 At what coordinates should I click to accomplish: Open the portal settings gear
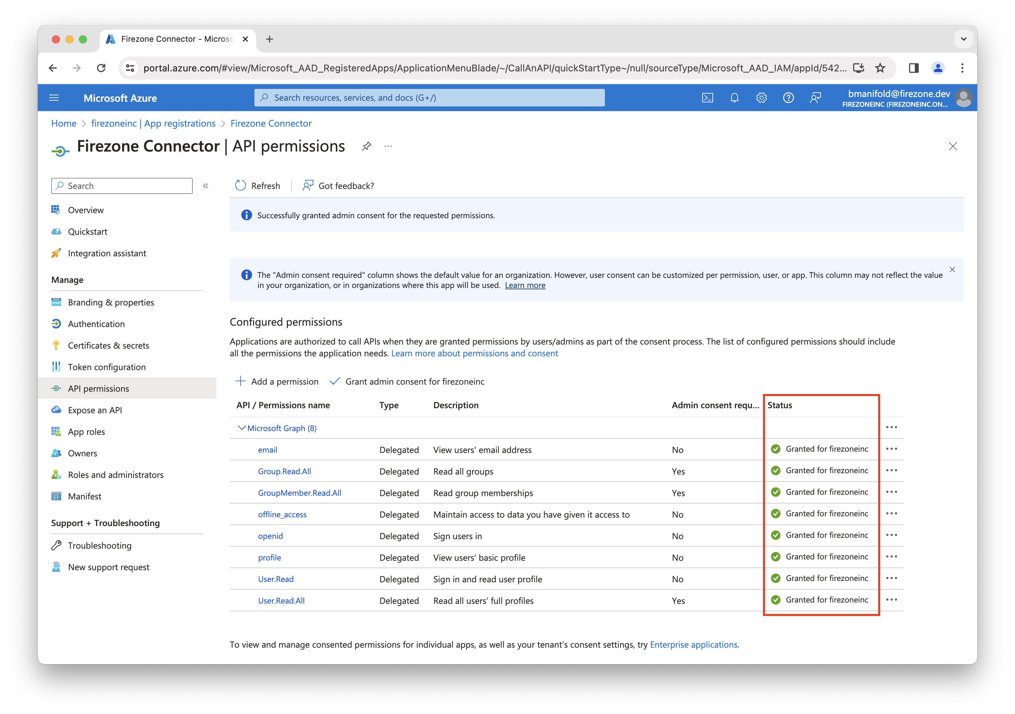[762, 97]
